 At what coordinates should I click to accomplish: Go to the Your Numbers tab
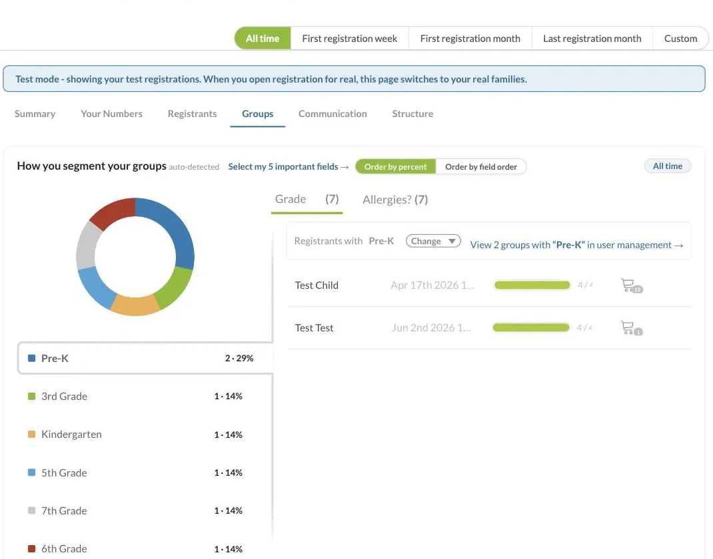[x=111, y=114]
